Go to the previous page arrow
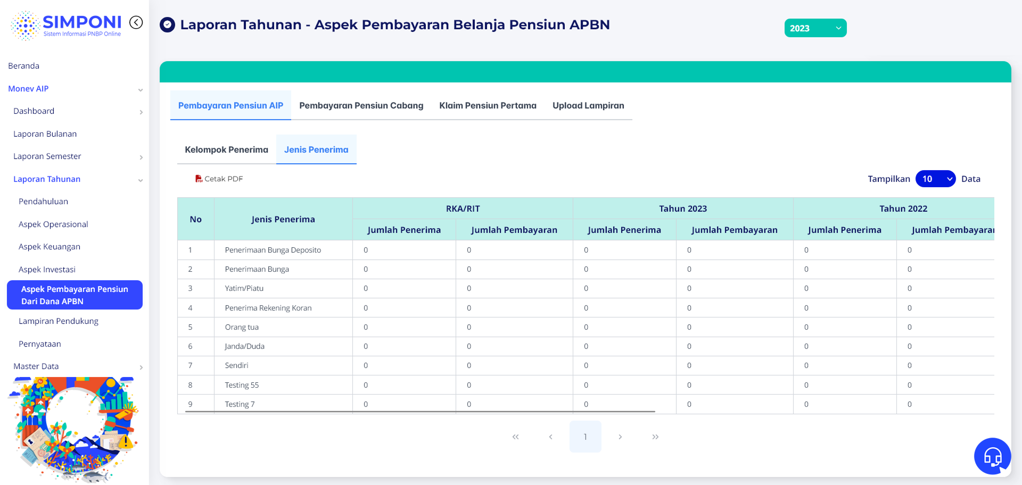 [x=550, y=437]
